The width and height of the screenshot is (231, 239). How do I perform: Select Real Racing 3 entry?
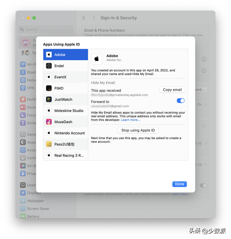point(66,155)
